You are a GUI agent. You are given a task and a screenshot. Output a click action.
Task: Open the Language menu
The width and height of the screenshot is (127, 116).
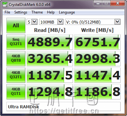click(x=67, y=12)
